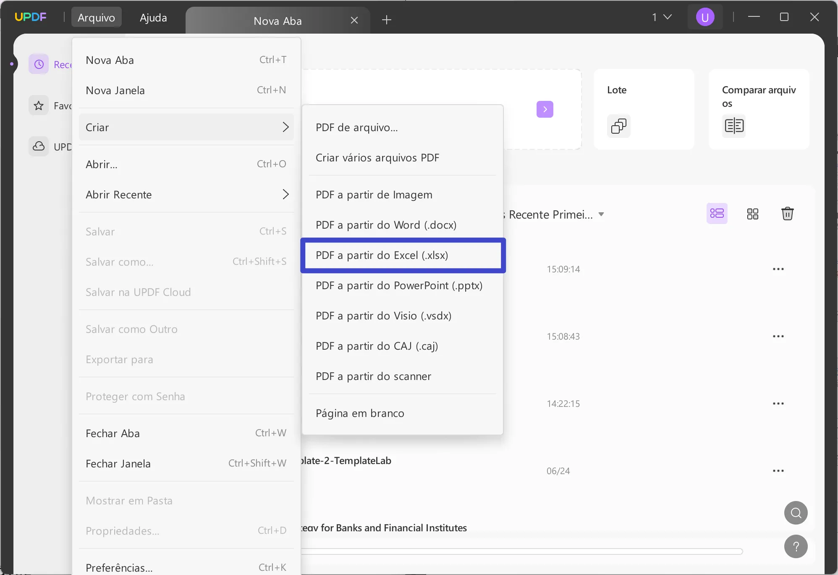This screenshot has height=575, width=838.
Task: Open UPDF Cloud icon in sidebar
Action: (x=39, y=146)
